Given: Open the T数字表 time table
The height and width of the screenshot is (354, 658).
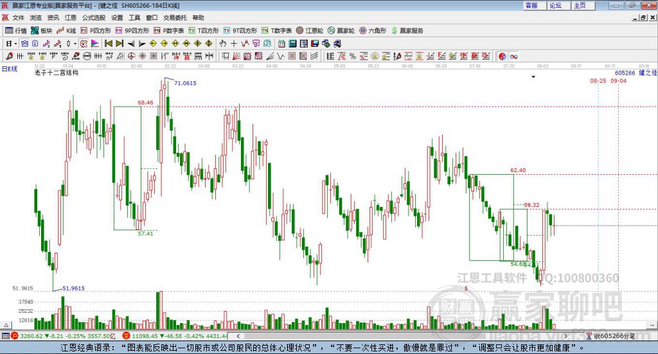Looking at the screenshot, I should click(276, 31).
